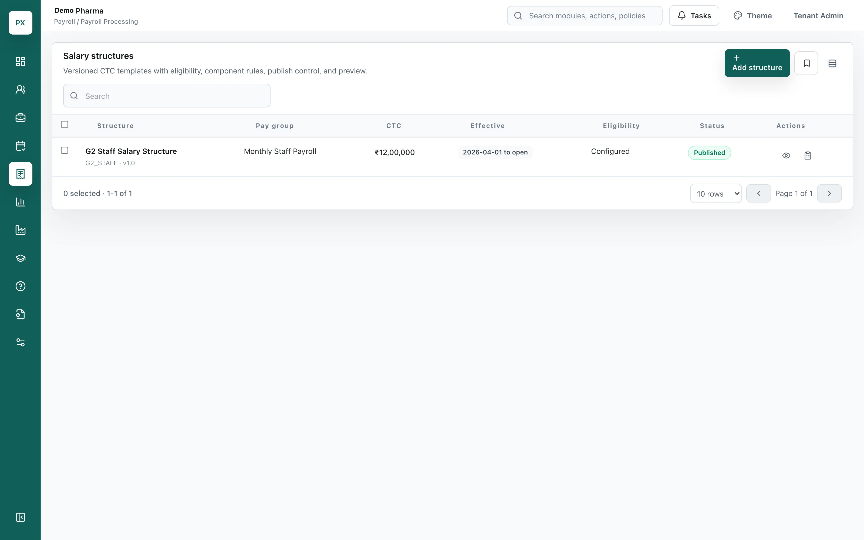Click the PX logo tile
Image resolution: width=864 pixels, height=540 pixels.
click(20, 22)
